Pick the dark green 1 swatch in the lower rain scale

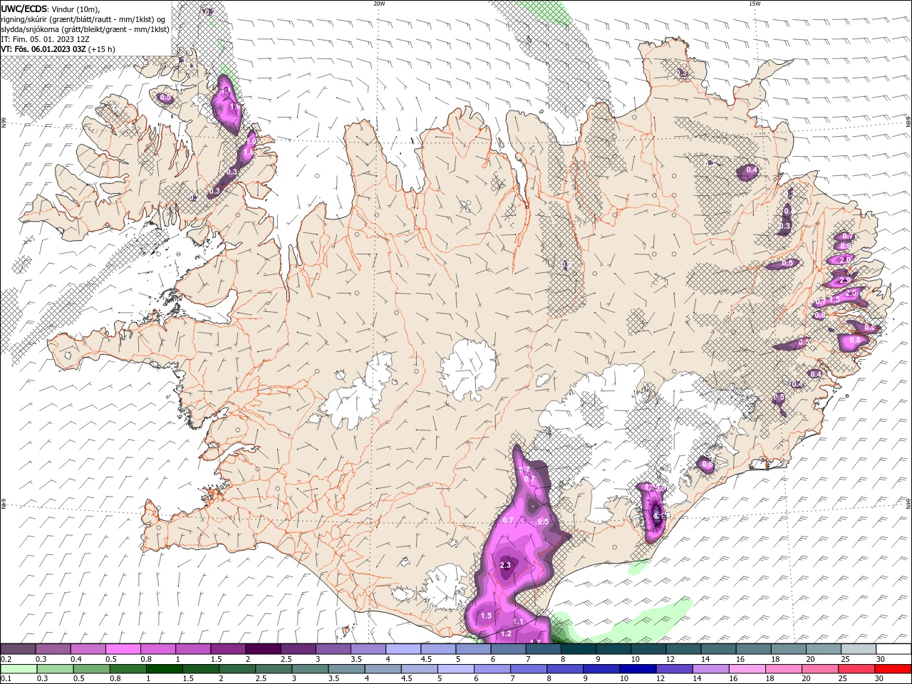[164, 669]
